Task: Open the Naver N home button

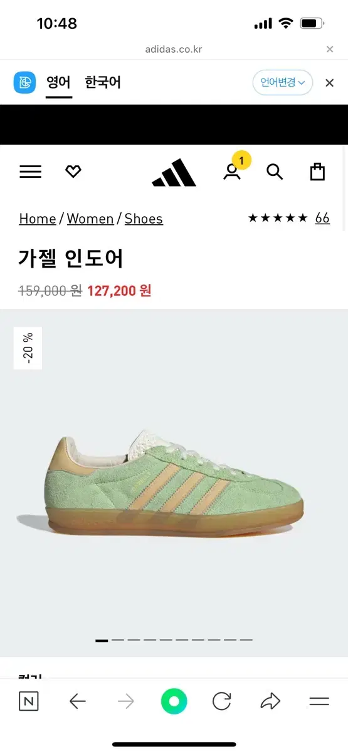Action: pos(28,701)
